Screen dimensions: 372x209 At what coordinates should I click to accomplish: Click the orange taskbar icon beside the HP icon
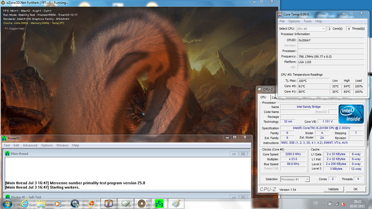click(x=92, y=203)
